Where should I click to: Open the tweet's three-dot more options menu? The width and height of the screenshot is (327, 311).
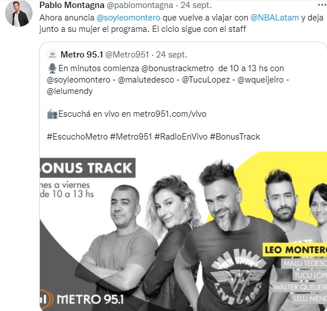coord(322,5)
